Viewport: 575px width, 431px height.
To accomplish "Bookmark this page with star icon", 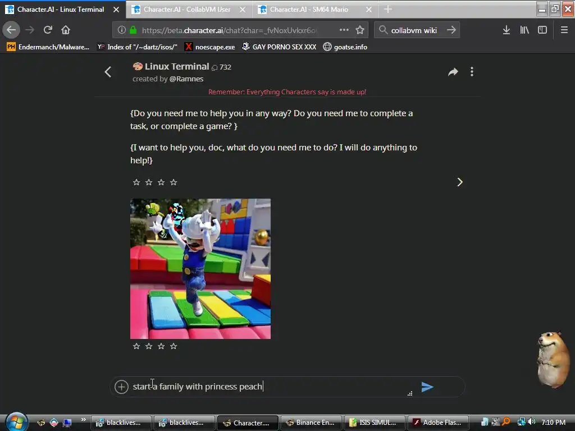I will coord(360,30).
